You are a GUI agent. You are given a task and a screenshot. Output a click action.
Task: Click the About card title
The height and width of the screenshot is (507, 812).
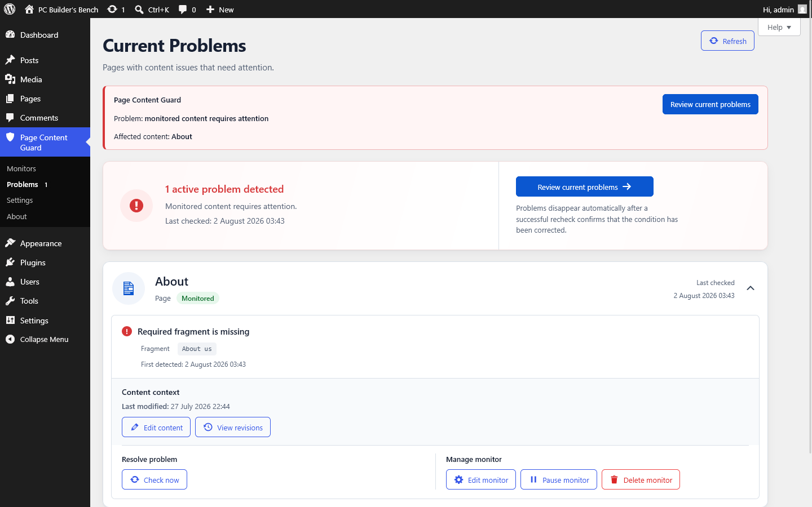(171, 282)
